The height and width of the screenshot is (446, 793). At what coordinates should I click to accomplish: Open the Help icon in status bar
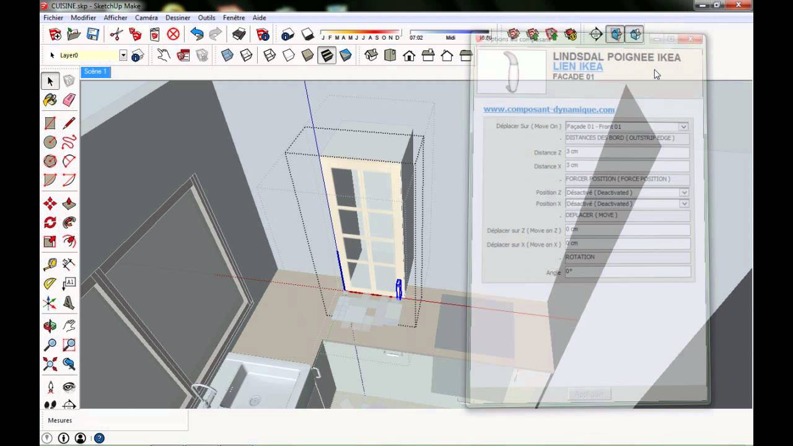tap(99, 439)
